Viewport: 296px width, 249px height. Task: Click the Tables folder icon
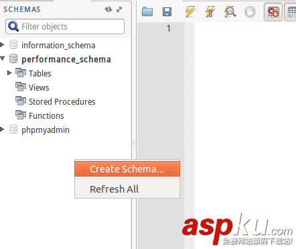tap(21, 72)
